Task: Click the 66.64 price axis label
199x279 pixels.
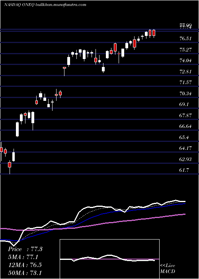Action: click(x=185, y=126)
